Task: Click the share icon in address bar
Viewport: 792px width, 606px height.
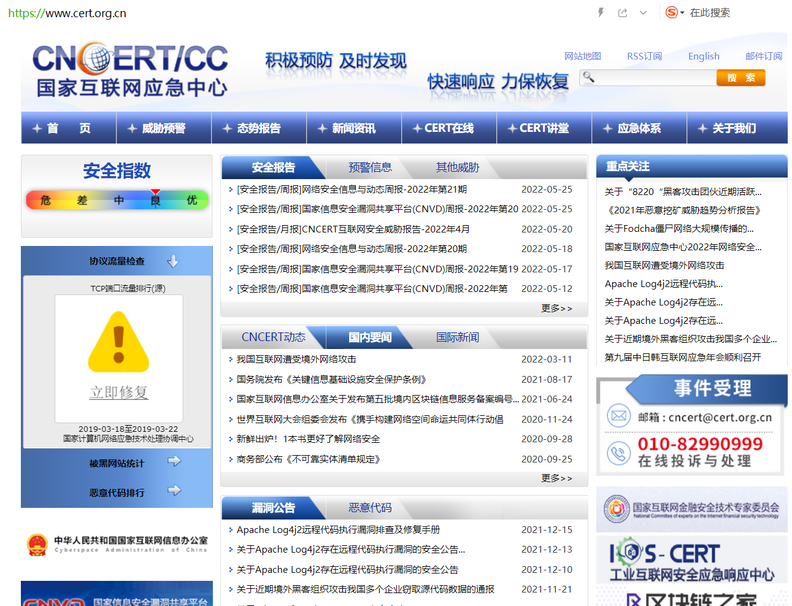Action: [623, 12]
